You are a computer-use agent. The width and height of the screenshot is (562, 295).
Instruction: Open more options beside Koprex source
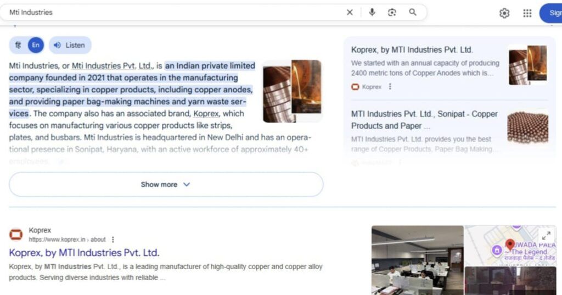click(x=390, y=87)
